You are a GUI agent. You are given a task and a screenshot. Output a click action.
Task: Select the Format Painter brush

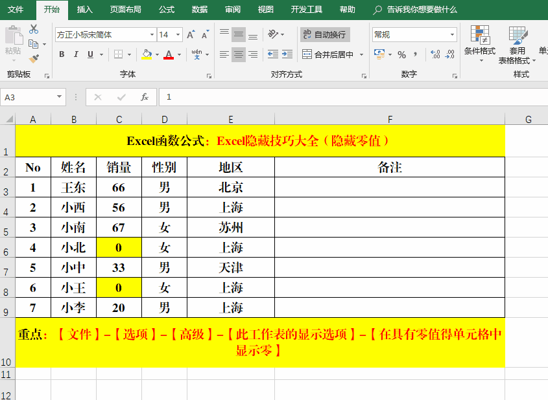[34, 59]
